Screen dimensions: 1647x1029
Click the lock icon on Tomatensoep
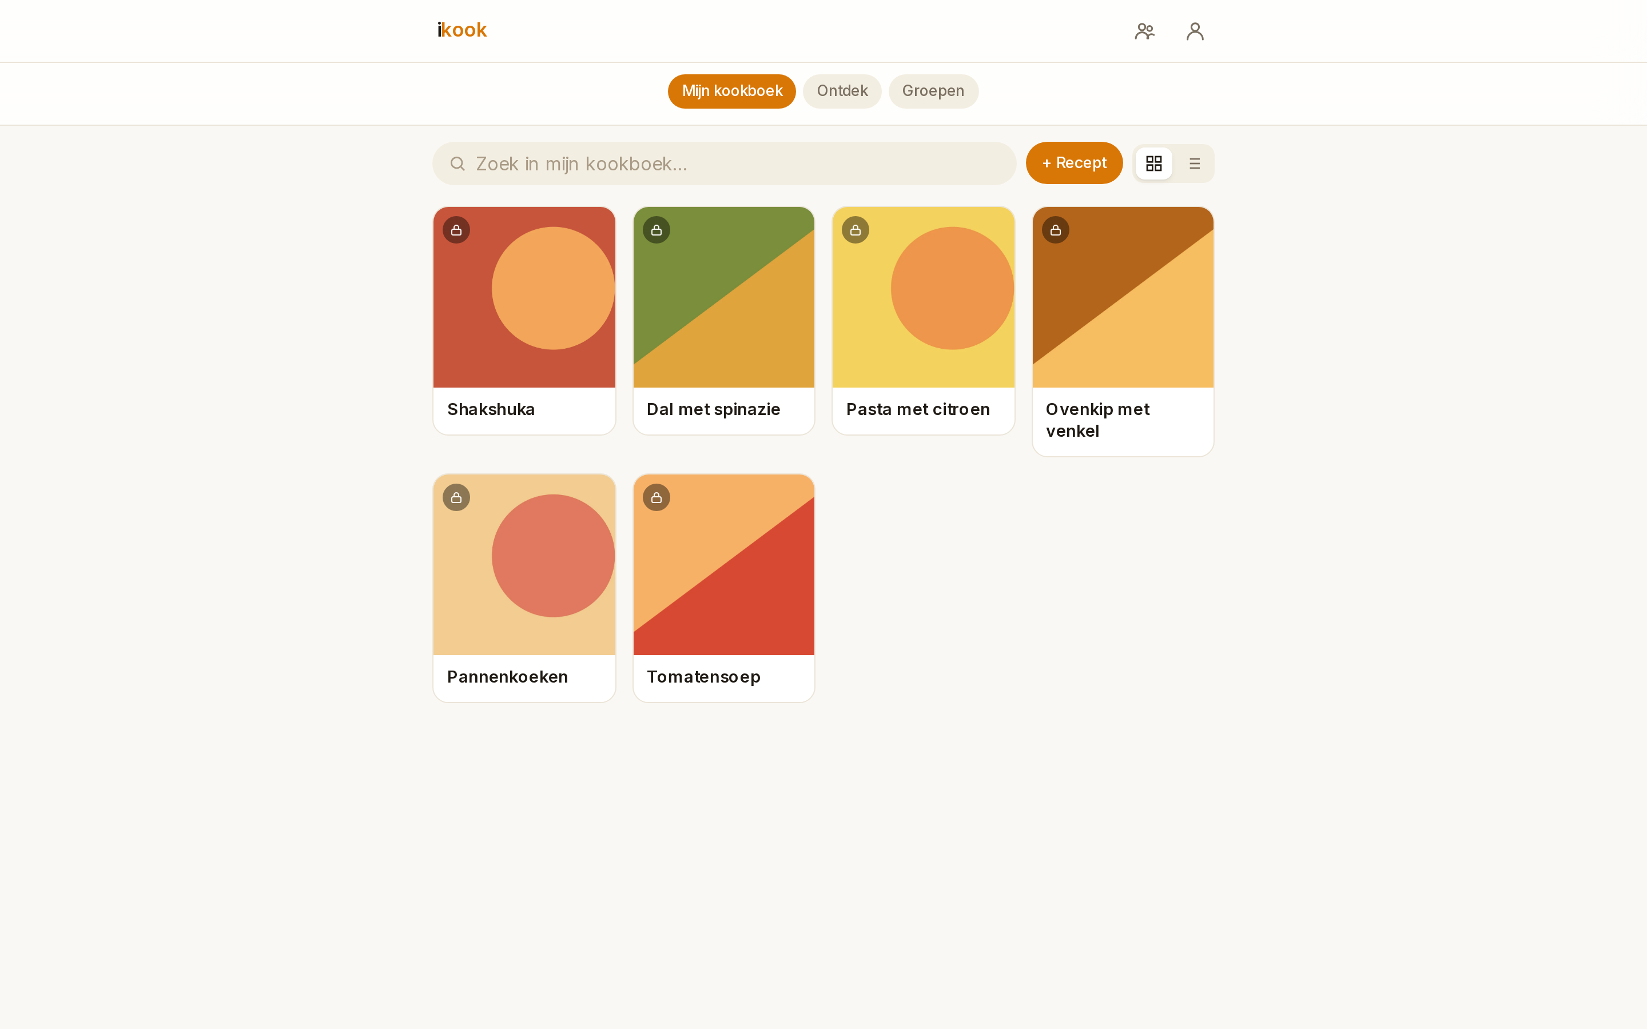click(656, 497)
